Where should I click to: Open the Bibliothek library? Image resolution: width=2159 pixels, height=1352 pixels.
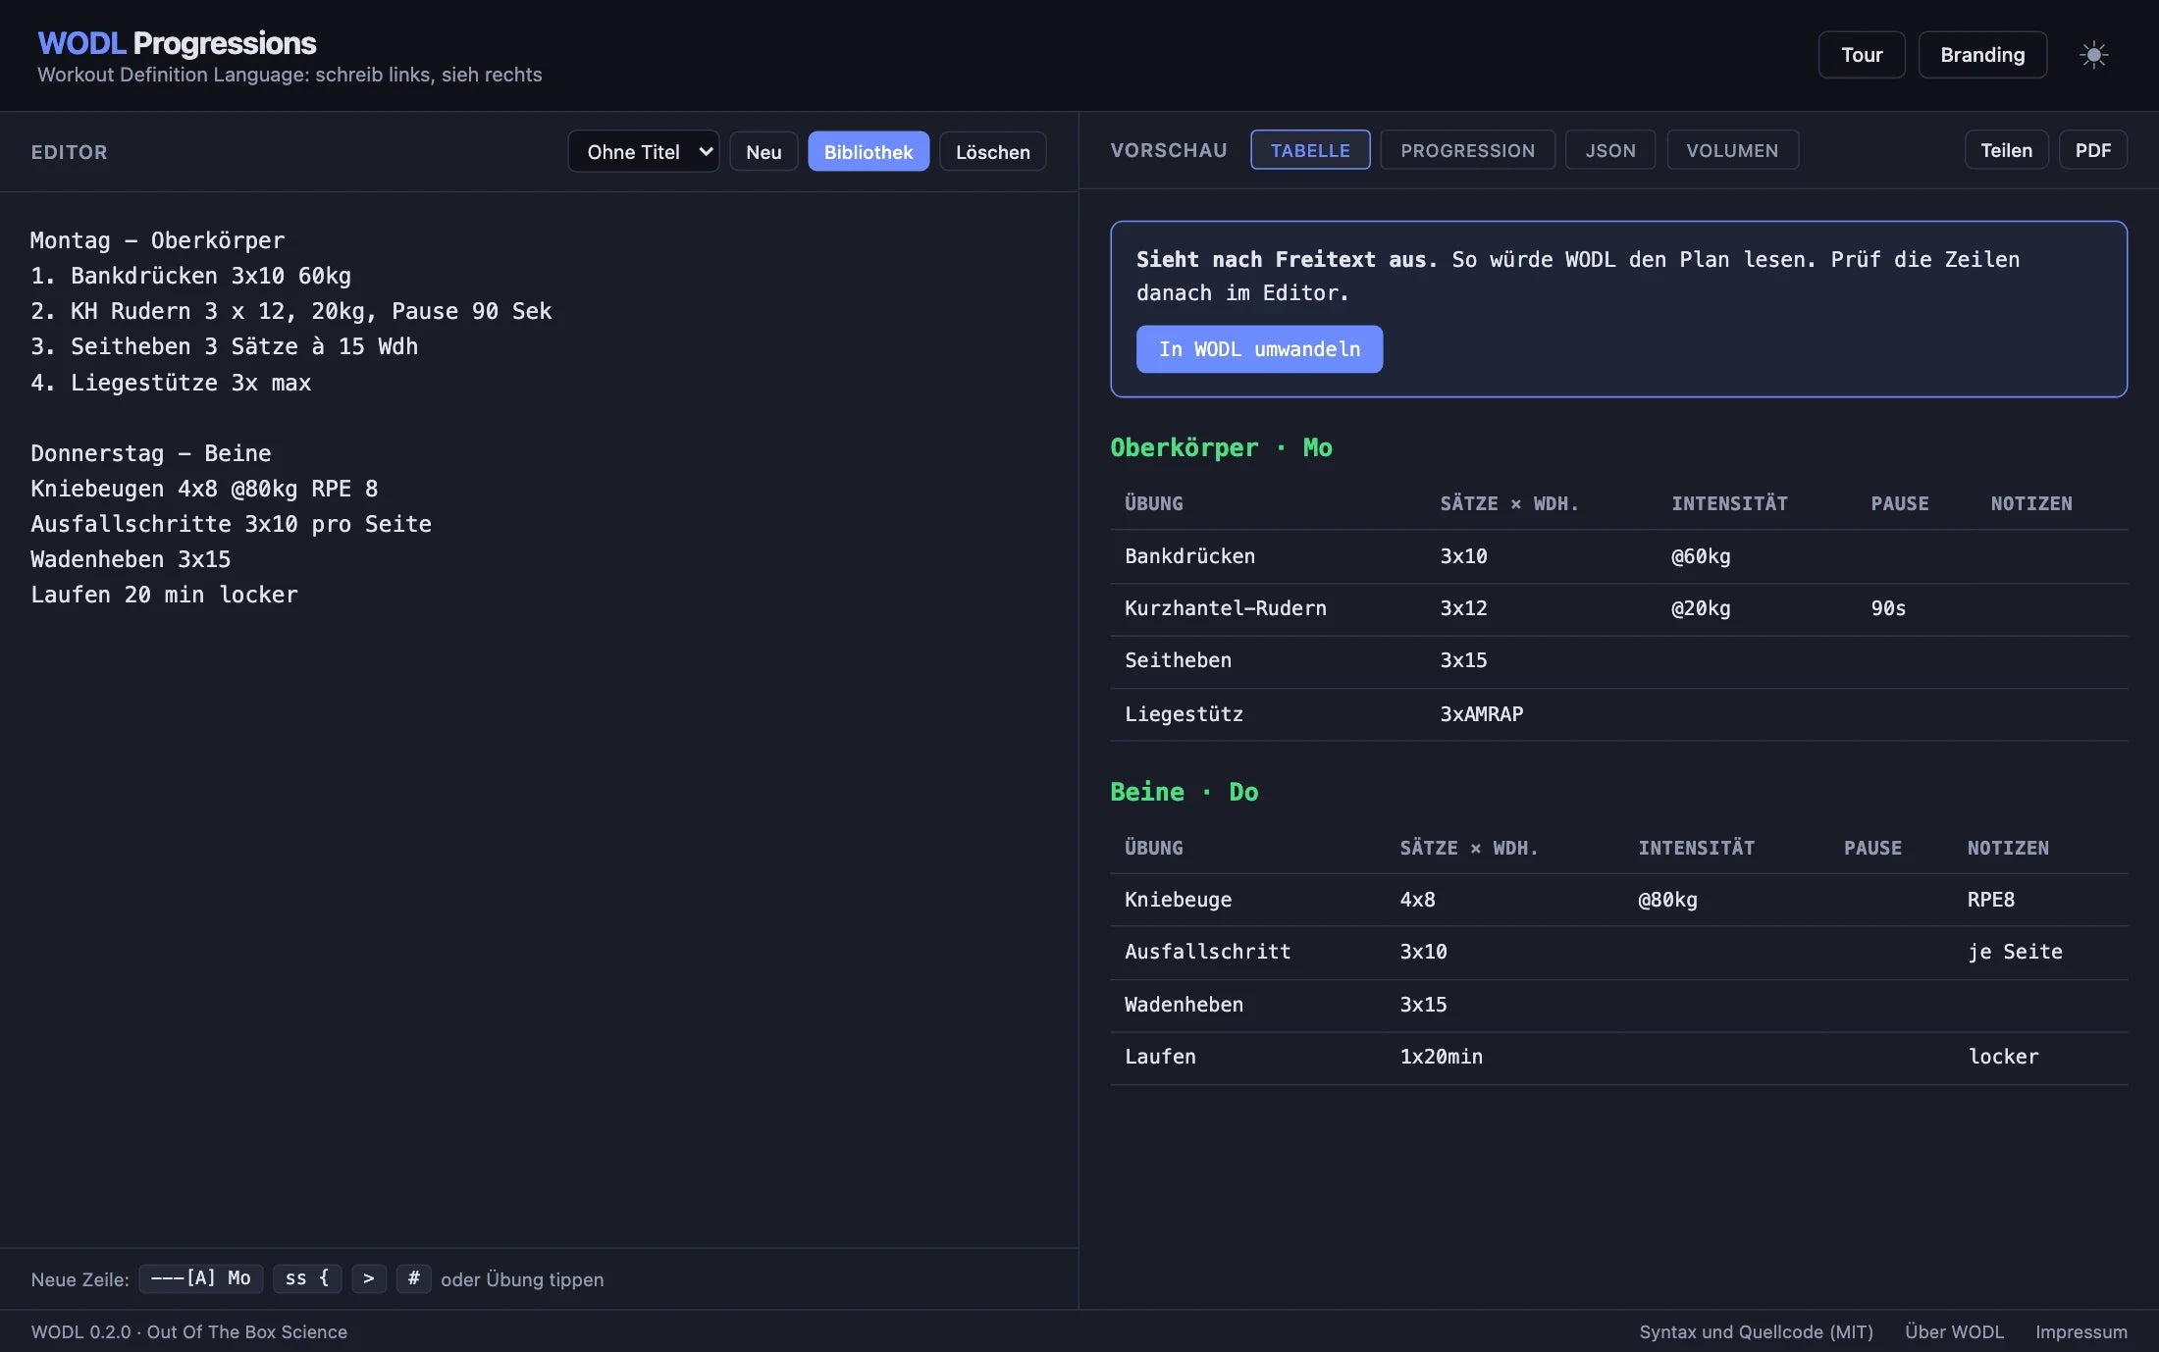[x=869, y=152]
